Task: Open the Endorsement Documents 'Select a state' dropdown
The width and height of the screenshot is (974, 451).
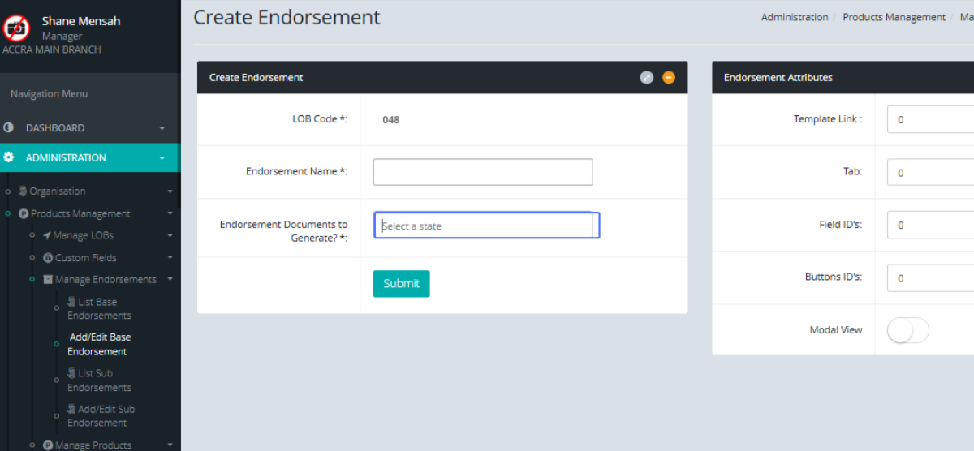Action: coord(486,225)
